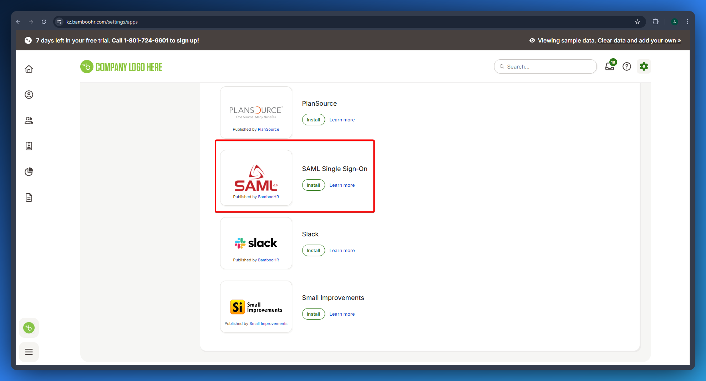The width and height of the screenshot is (706, 381).
Task: Open the My Info profile icon
Action: pos(29,95)
